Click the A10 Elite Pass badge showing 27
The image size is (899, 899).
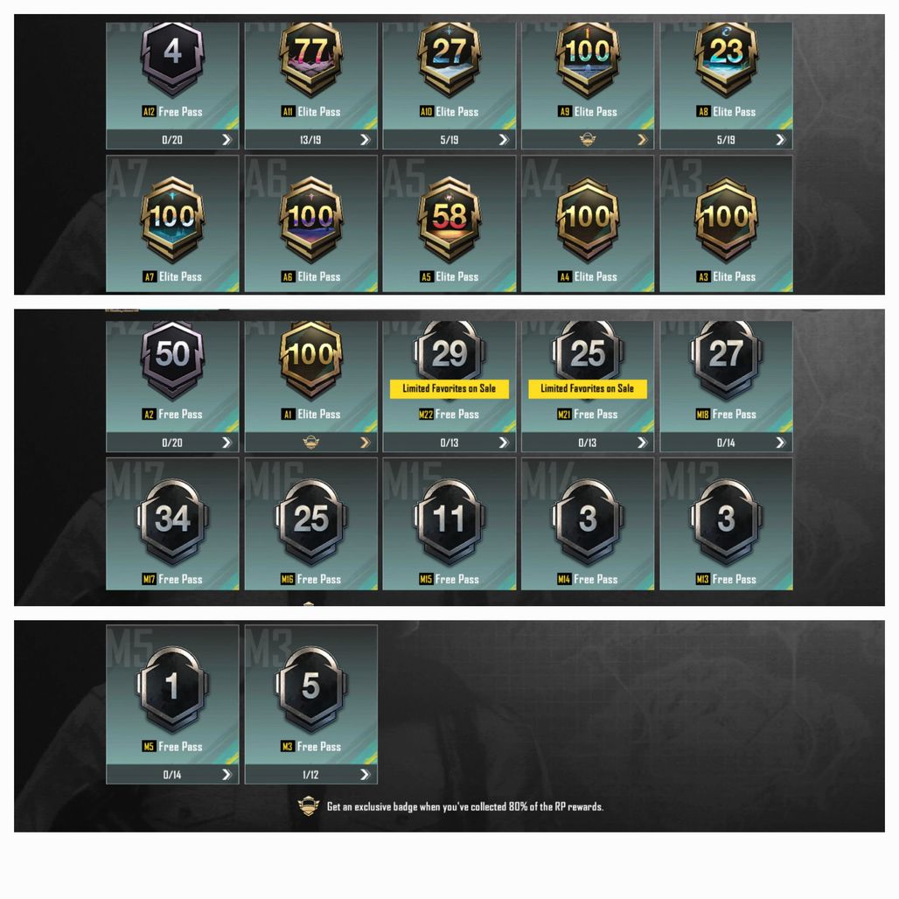point(449,58)
